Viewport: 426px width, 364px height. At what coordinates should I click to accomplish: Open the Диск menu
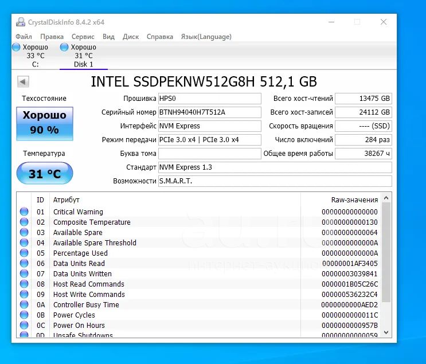coord(131,37)
